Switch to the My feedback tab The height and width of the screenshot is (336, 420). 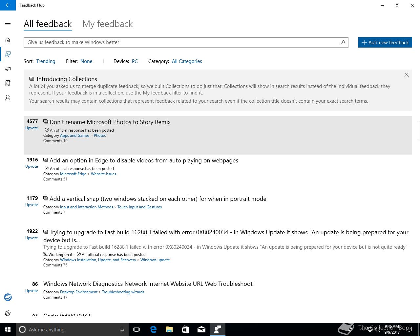[x=108, y=24]
